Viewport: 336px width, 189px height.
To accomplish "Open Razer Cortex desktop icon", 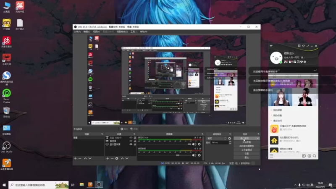I will 6,96.
